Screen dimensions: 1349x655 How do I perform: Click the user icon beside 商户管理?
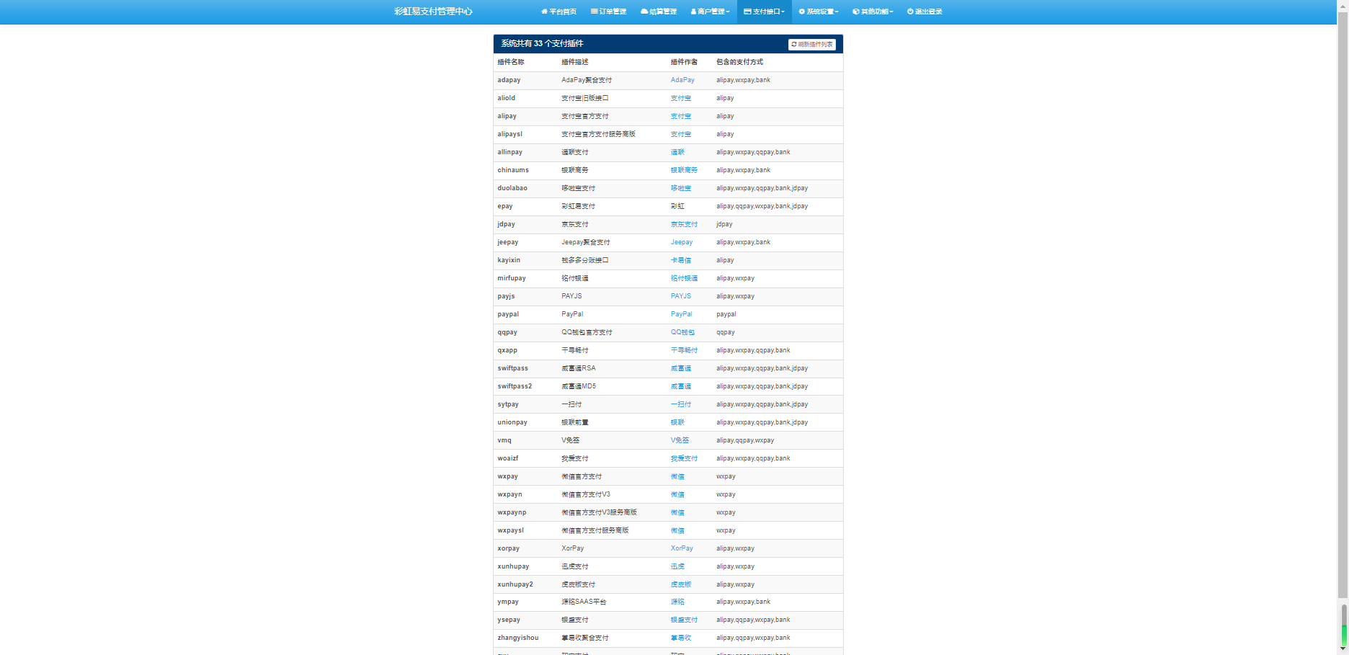tap(693, 12)
